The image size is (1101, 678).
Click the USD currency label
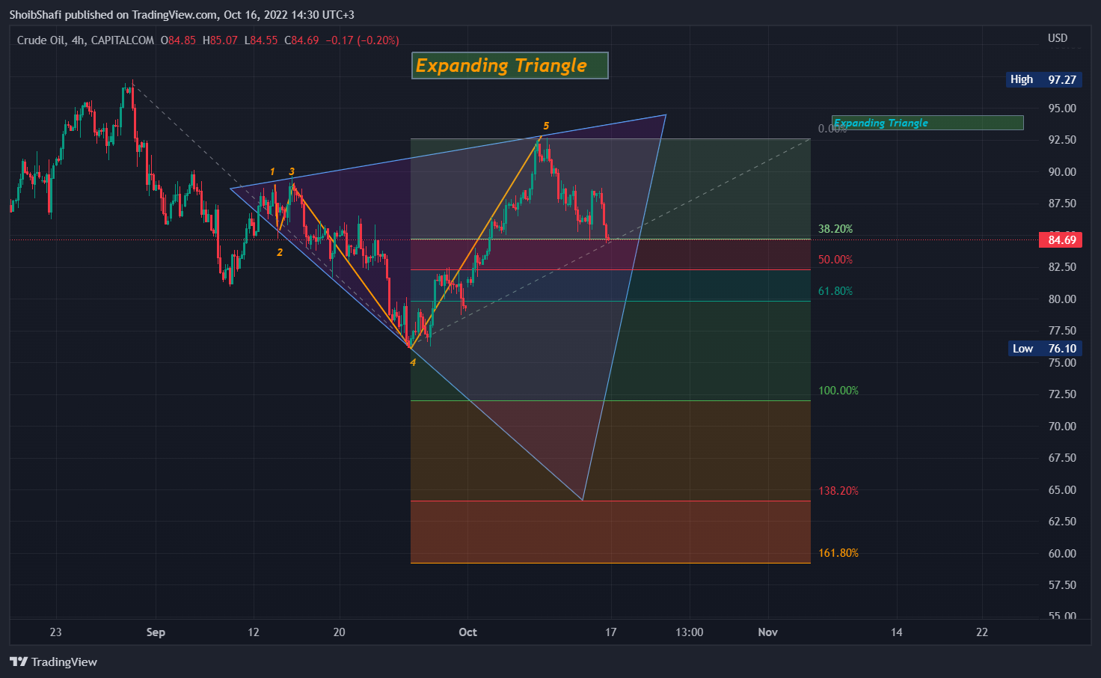click(x=1058, y=38)
